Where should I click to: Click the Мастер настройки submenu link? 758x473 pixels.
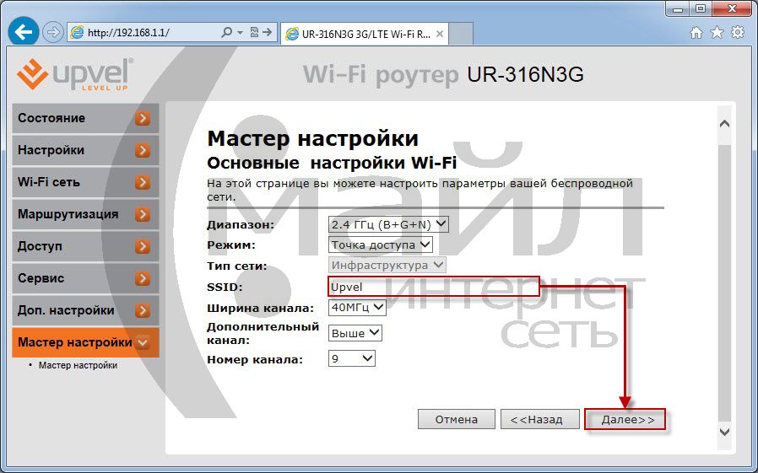tap(78, 365)
